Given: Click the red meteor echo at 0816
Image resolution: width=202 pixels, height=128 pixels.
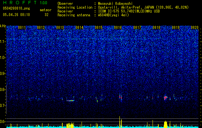Looking at the screenshot, I should click(x=120, y=98).
